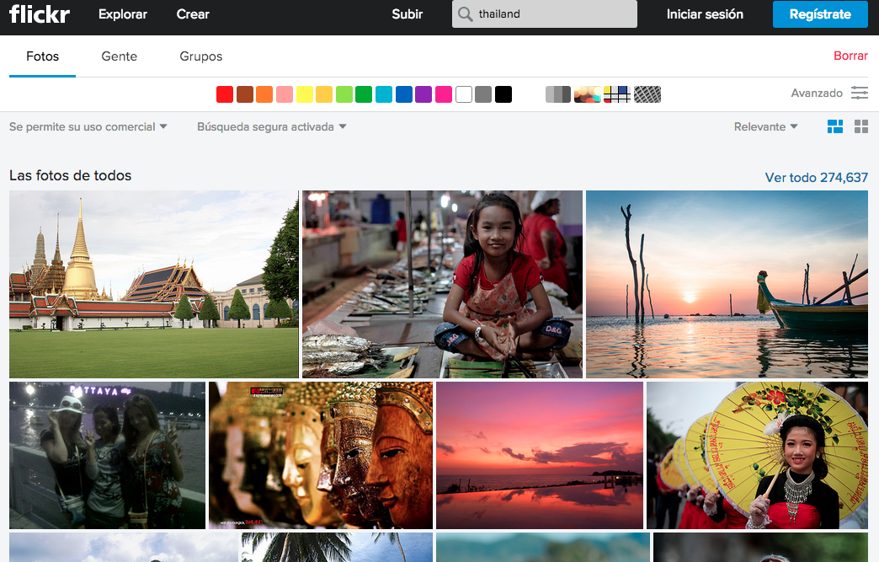Switch to the square grid view layout
Viewport: 879px width, 562px height.
pyautogui.click(x=860, y=126)
